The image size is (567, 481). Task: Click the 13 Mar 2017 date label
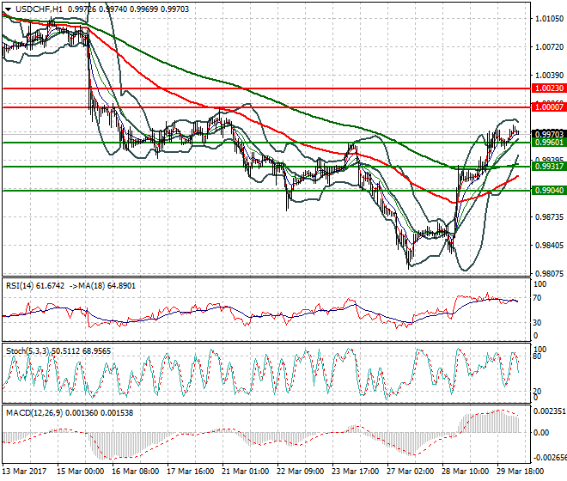pos(25,472)
